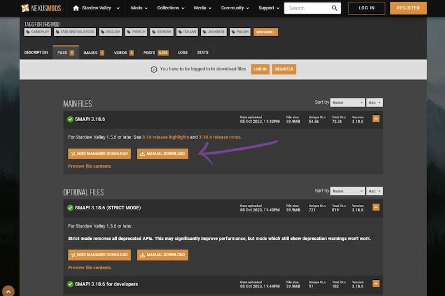Screen dimensions: 445x296
Task: Click Manual Download for SMAPI 3.18.6 main file
Action: coord(162,154)
